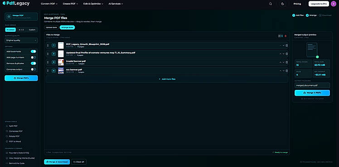
Task: Open Rotate PDF tool
Action: point(13,136)
